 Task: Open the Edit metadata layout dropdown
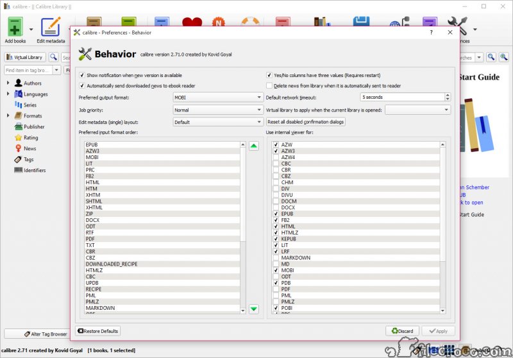click(218, 122)
